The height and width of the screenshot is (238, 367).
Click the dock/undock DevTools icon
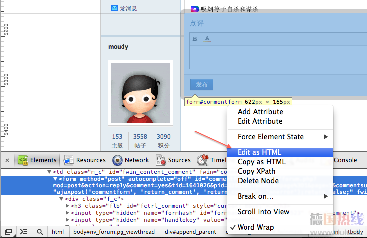click(x=8, y=232)
